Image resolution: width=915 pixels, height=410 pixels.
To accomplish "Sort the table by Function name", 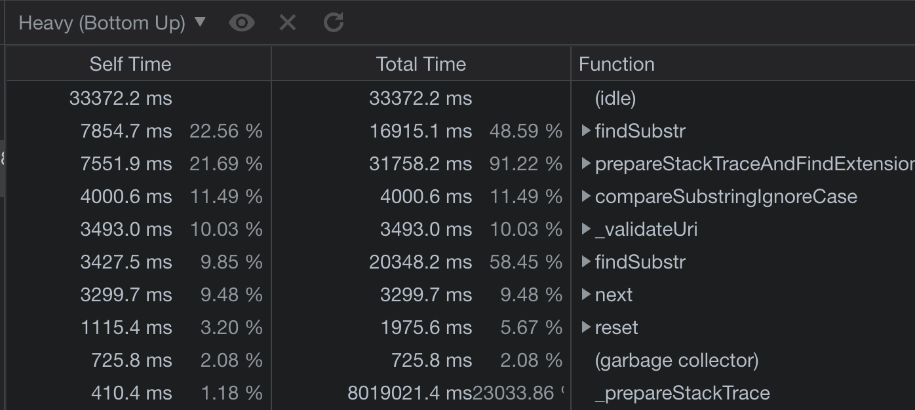I will [616, 64].
